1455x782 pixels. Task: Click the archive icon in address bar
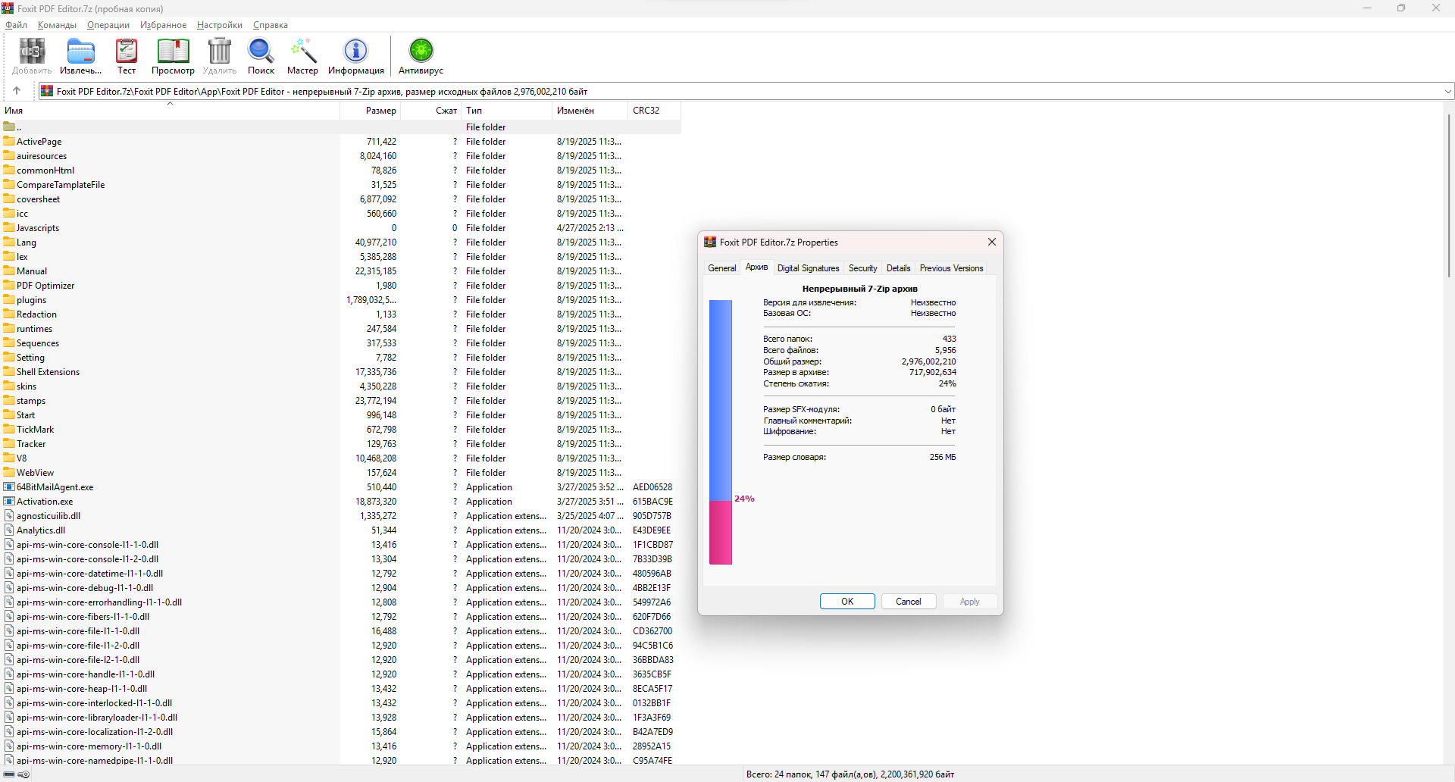pos(47,91)
